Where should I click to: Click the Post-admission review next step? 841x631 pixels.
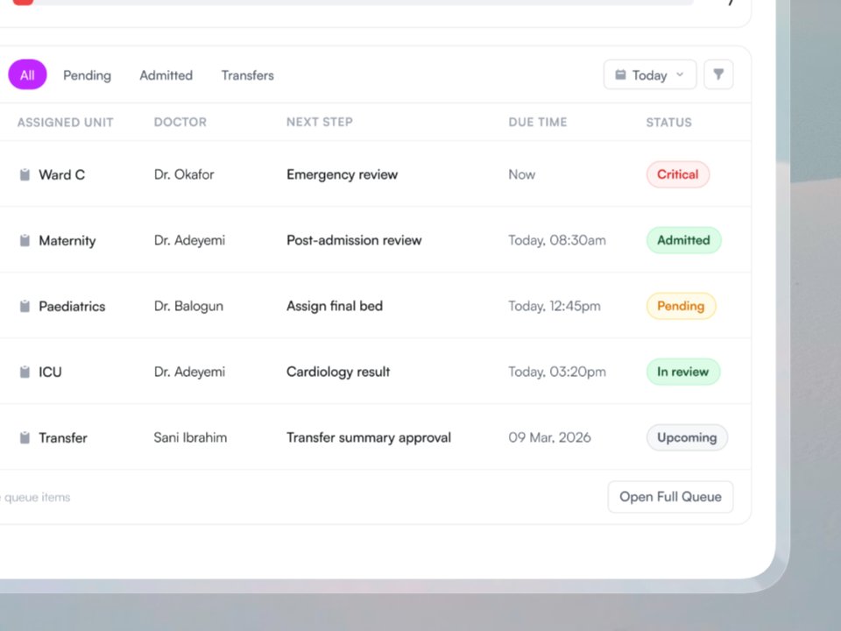tap(354, 240)
